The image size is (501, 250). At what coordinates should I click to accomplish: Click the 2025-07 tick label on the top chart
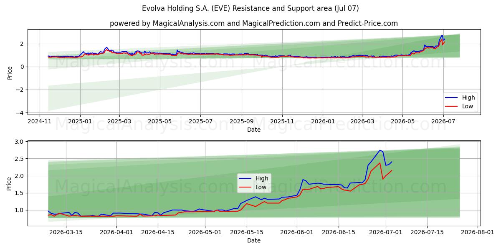pos(200,122)
